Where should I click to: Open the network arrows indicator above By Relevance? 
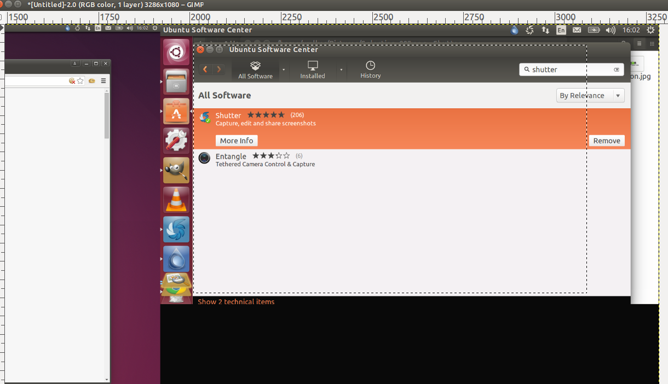pos(545,30)
